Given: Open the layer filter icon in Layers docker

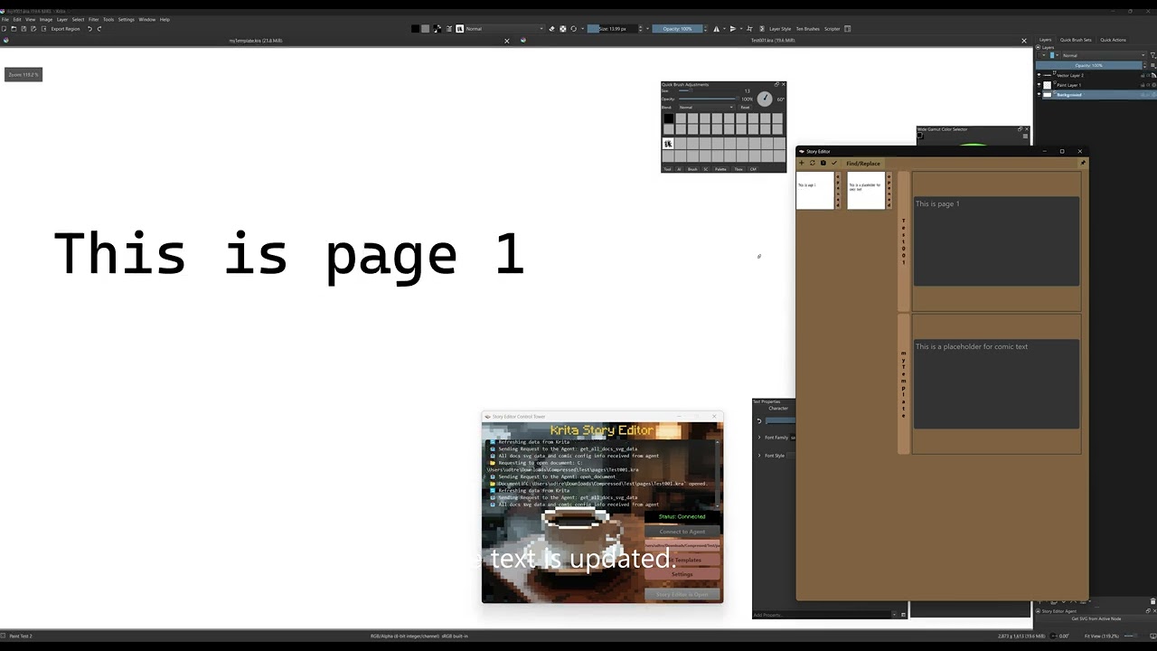Looking at the screenshot, I should (x=1152, y=54).
